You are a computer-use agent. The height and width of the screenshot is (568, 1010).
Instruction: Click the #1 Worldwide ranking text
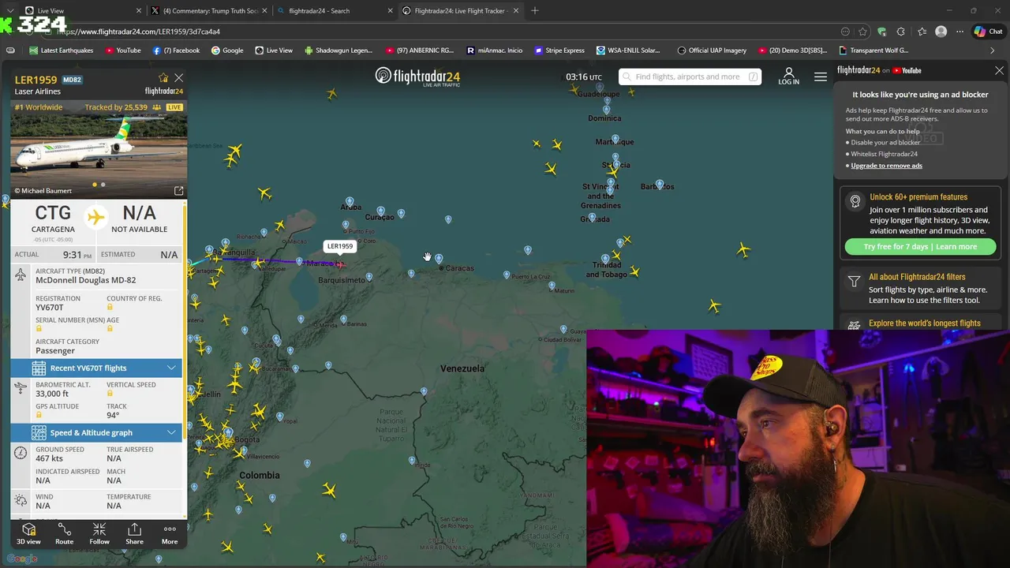click(x=39, y=107)
